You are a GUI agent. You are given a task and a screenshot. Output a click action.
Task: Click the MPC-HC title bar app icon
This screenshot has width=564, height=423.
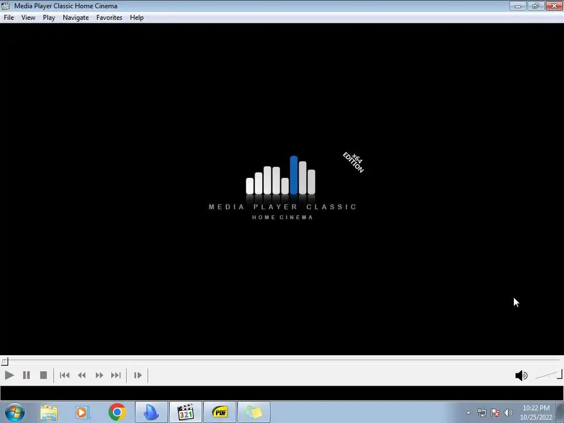(x=6, y=6)
